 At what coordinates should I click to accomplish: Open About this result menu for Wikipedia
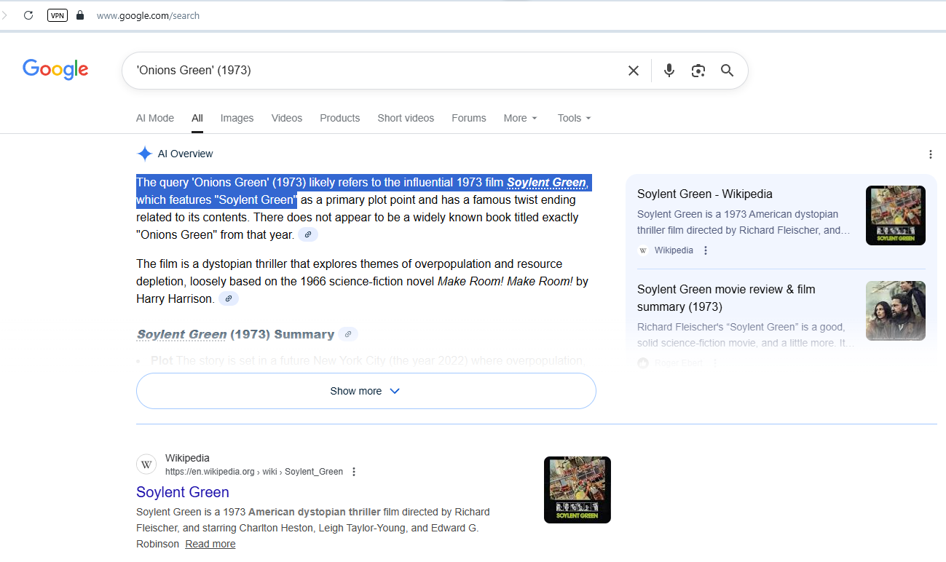354,472
